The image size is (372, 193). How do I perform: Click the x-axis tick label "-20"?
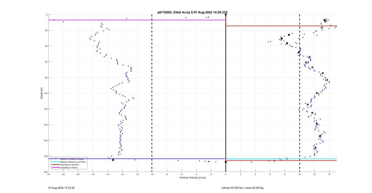78,174
